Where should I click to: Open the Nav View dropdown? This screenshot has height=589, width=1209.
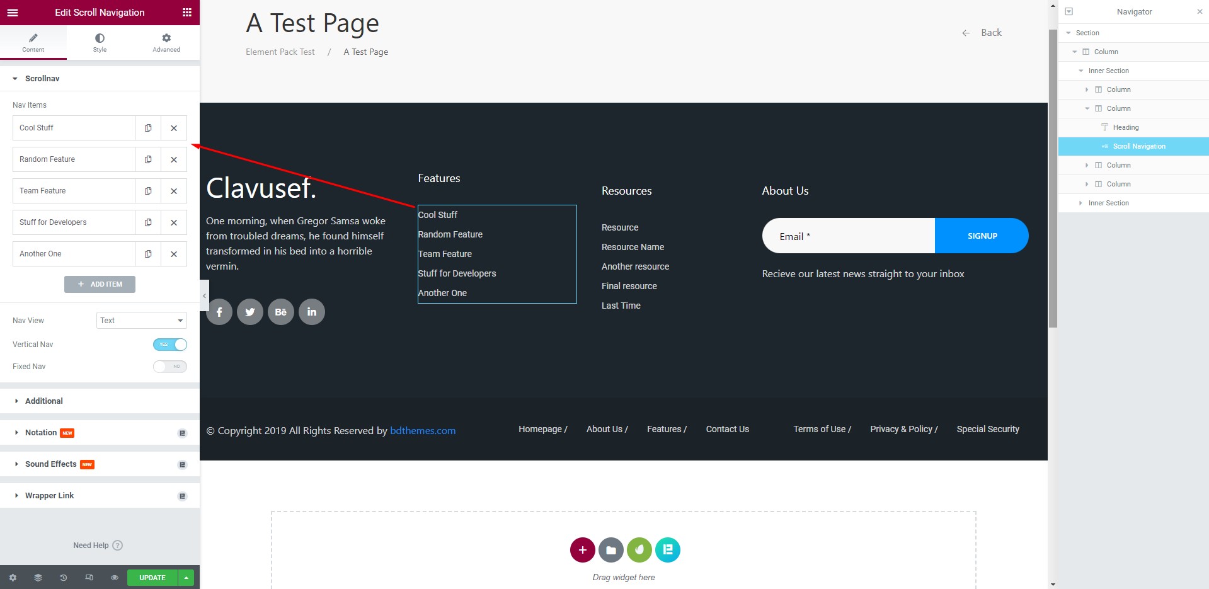(142, 321)
